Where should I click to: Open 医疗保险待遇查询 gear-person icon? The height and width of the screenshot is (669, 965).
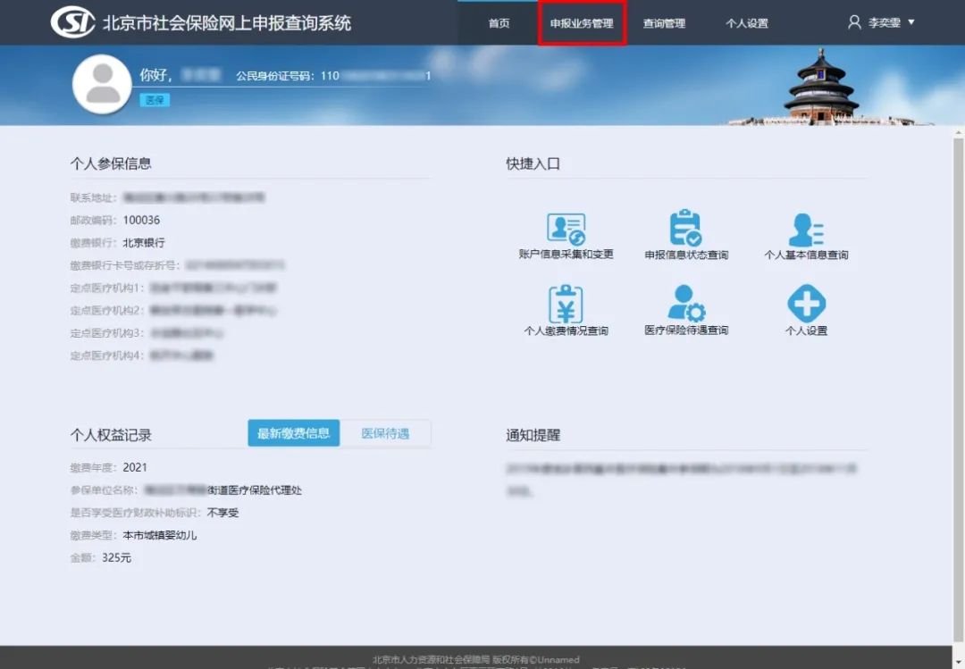pos(685,305)
